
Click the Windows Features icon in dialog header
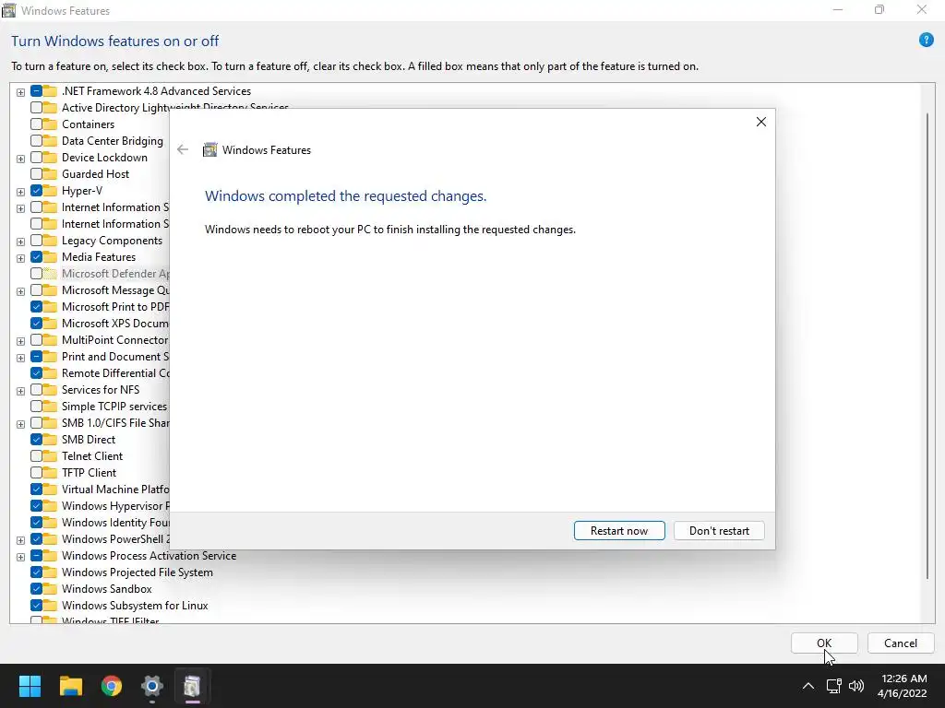[209, 150]
